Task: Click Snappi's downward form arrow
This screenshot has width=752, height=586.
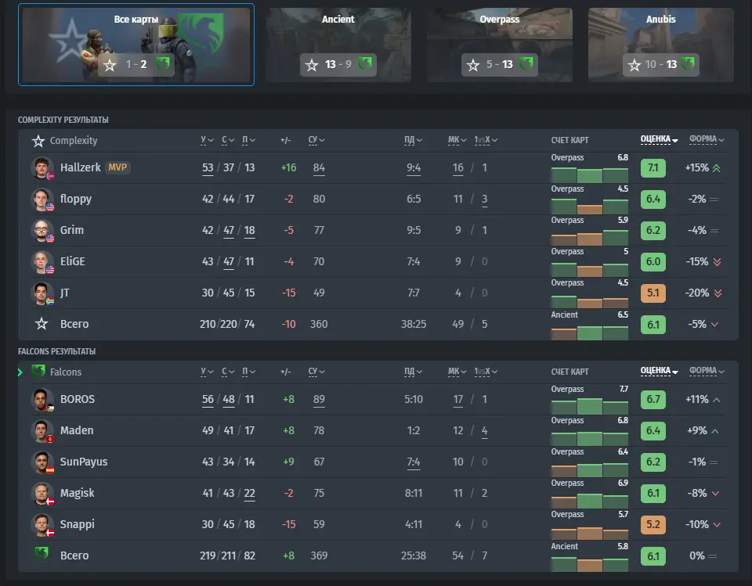Action: point(717,525)
